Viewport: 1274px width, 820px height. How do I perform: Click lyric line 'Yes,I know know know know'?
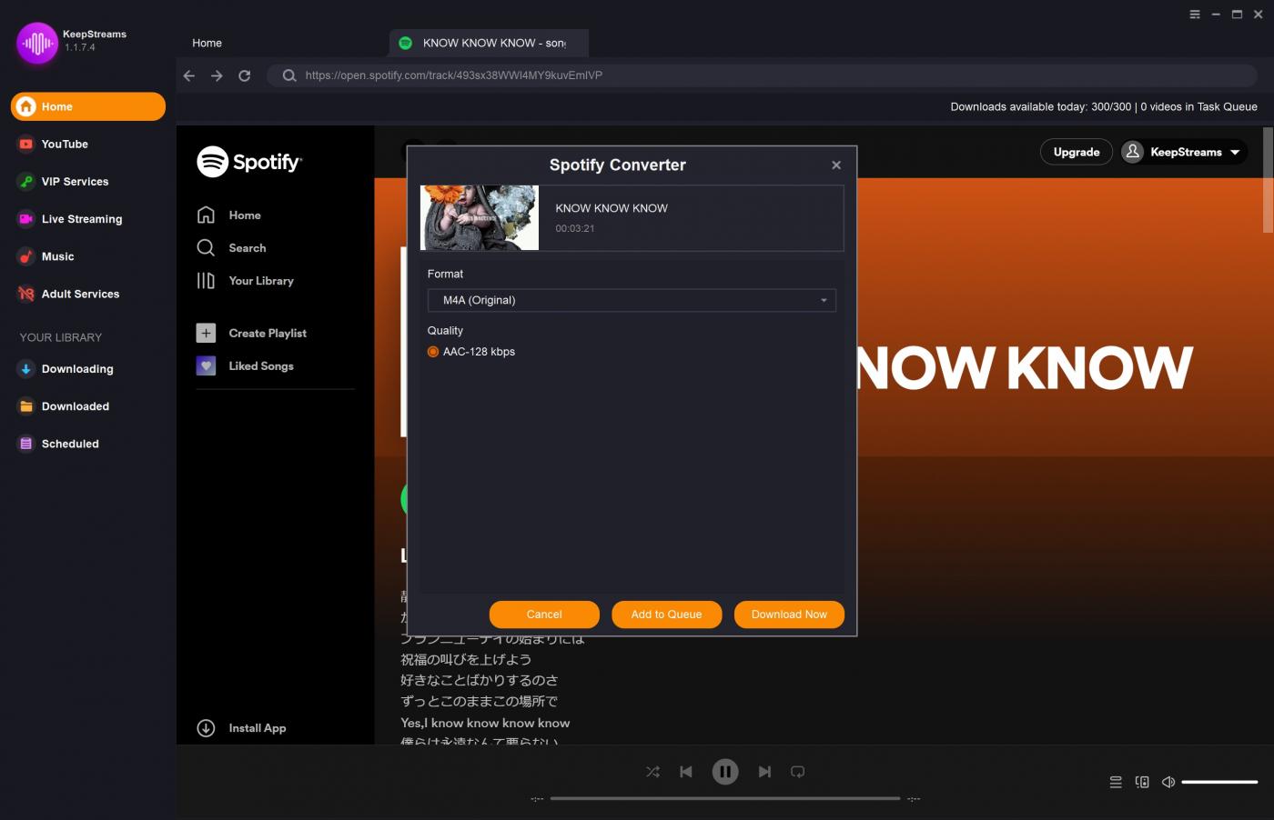pyautogui.click(x=485, y=723)
